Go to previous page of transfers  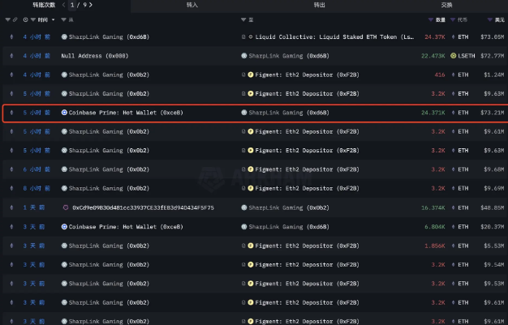62,5
